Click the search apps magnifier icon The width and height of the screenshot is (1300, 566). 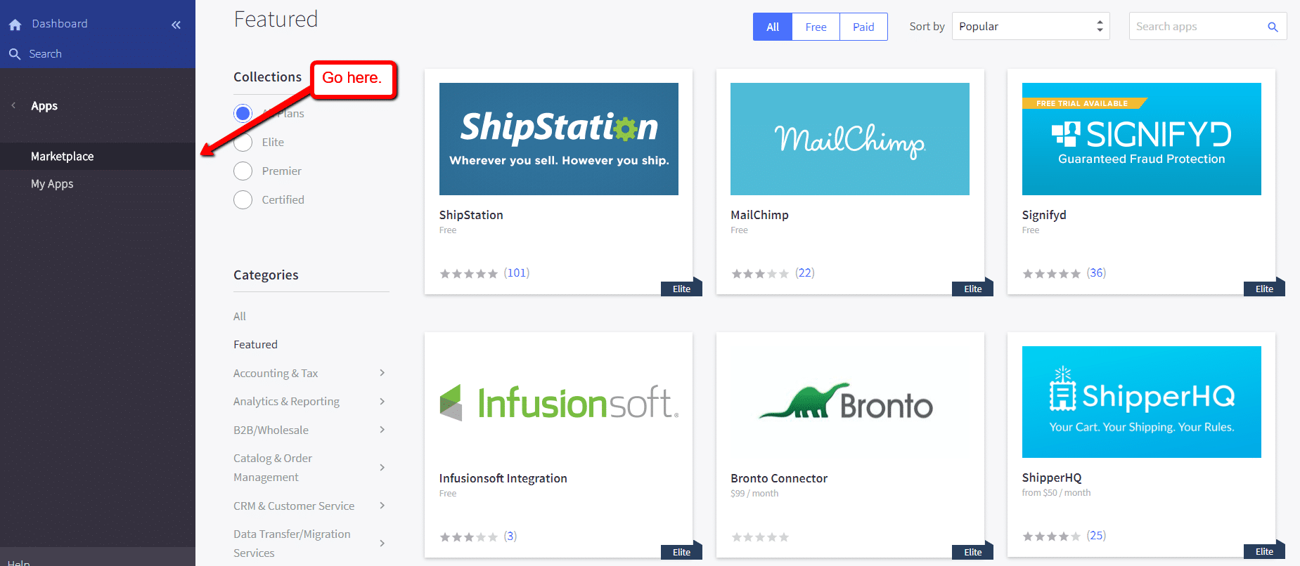pyautogui.click(x=1272, y=27)
